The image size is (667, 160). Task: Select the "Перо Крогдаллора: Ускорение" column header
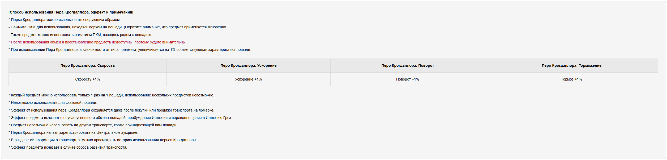(x=248, y=65)
